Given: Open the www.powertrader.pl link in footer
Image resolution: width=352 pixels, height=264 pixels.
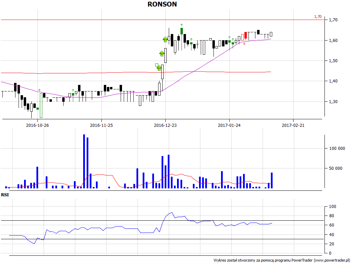Looking at the screenshot, I should click(332, 260).
